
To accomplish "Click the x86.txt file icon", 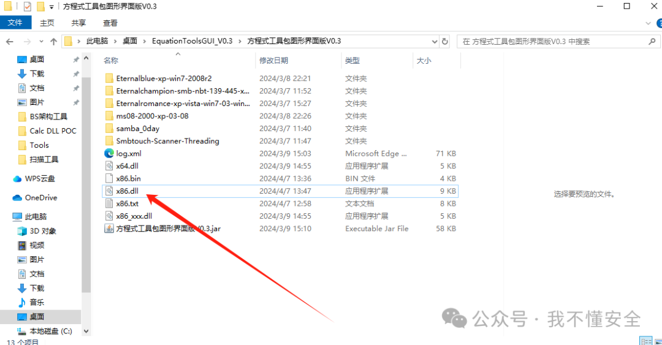I will pyautogui.click(x=109, y=203).
